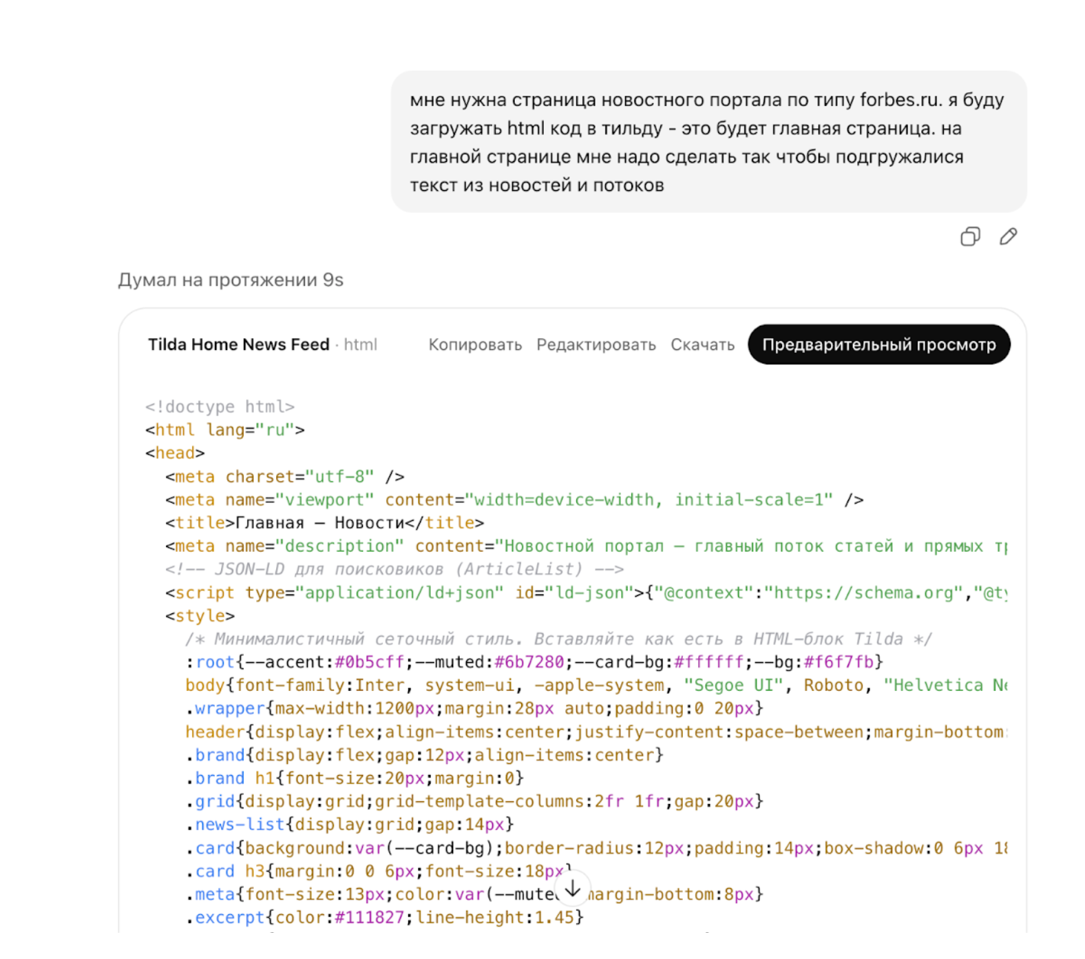This screenshot has width=1085, height=959.
Task: Click the .excerpt CSS rule line
Action: coord(384,918)
